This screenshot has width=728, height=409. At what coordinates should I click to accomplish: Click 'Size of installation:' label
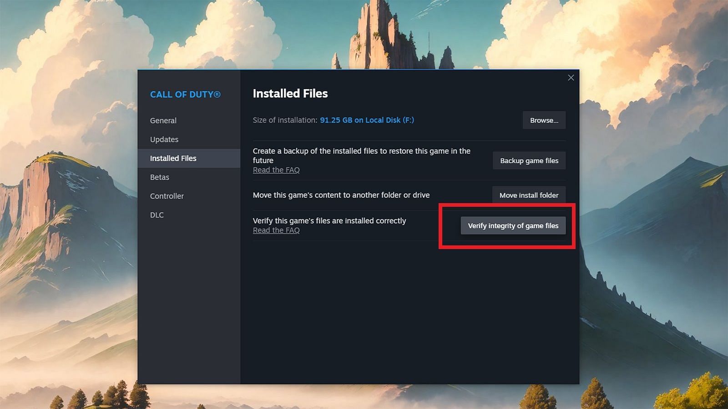[x=285, y=120]
